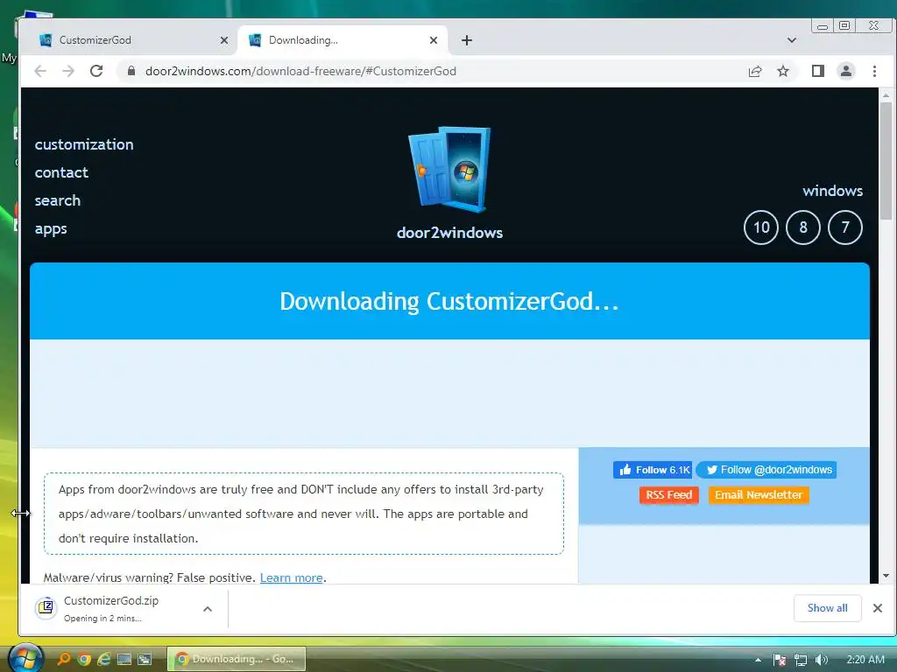The width and height of the screenshot is (897, 672).
Task: Launch Internet Explorer from quick launch
Action: coord(104,659)
